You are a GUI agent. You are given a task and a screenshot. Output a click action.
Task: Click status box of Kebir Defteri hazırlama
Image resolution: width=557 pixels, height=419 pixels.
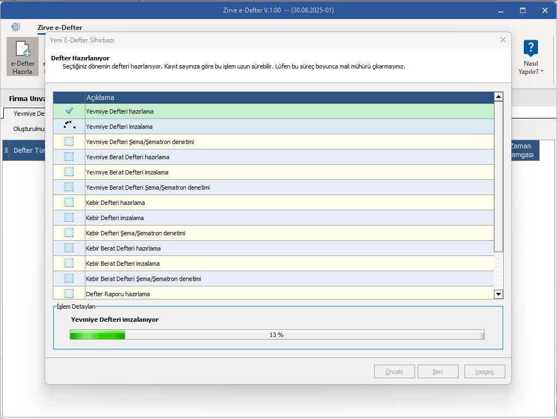click(69, 203)
